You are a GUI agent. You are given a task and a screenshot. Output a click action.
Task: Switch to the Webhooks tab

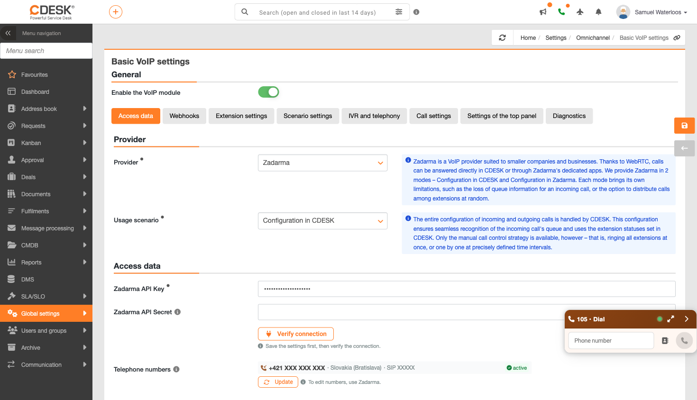(184, 116)
